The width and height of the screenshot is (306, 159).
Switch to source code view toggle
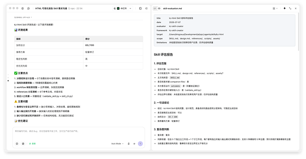coord(155,8)
